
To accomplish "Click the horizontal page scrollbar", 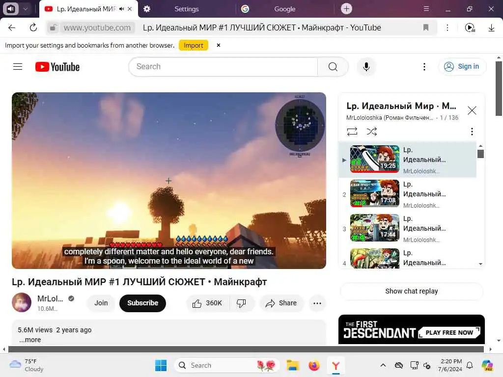I will (246, 349).
